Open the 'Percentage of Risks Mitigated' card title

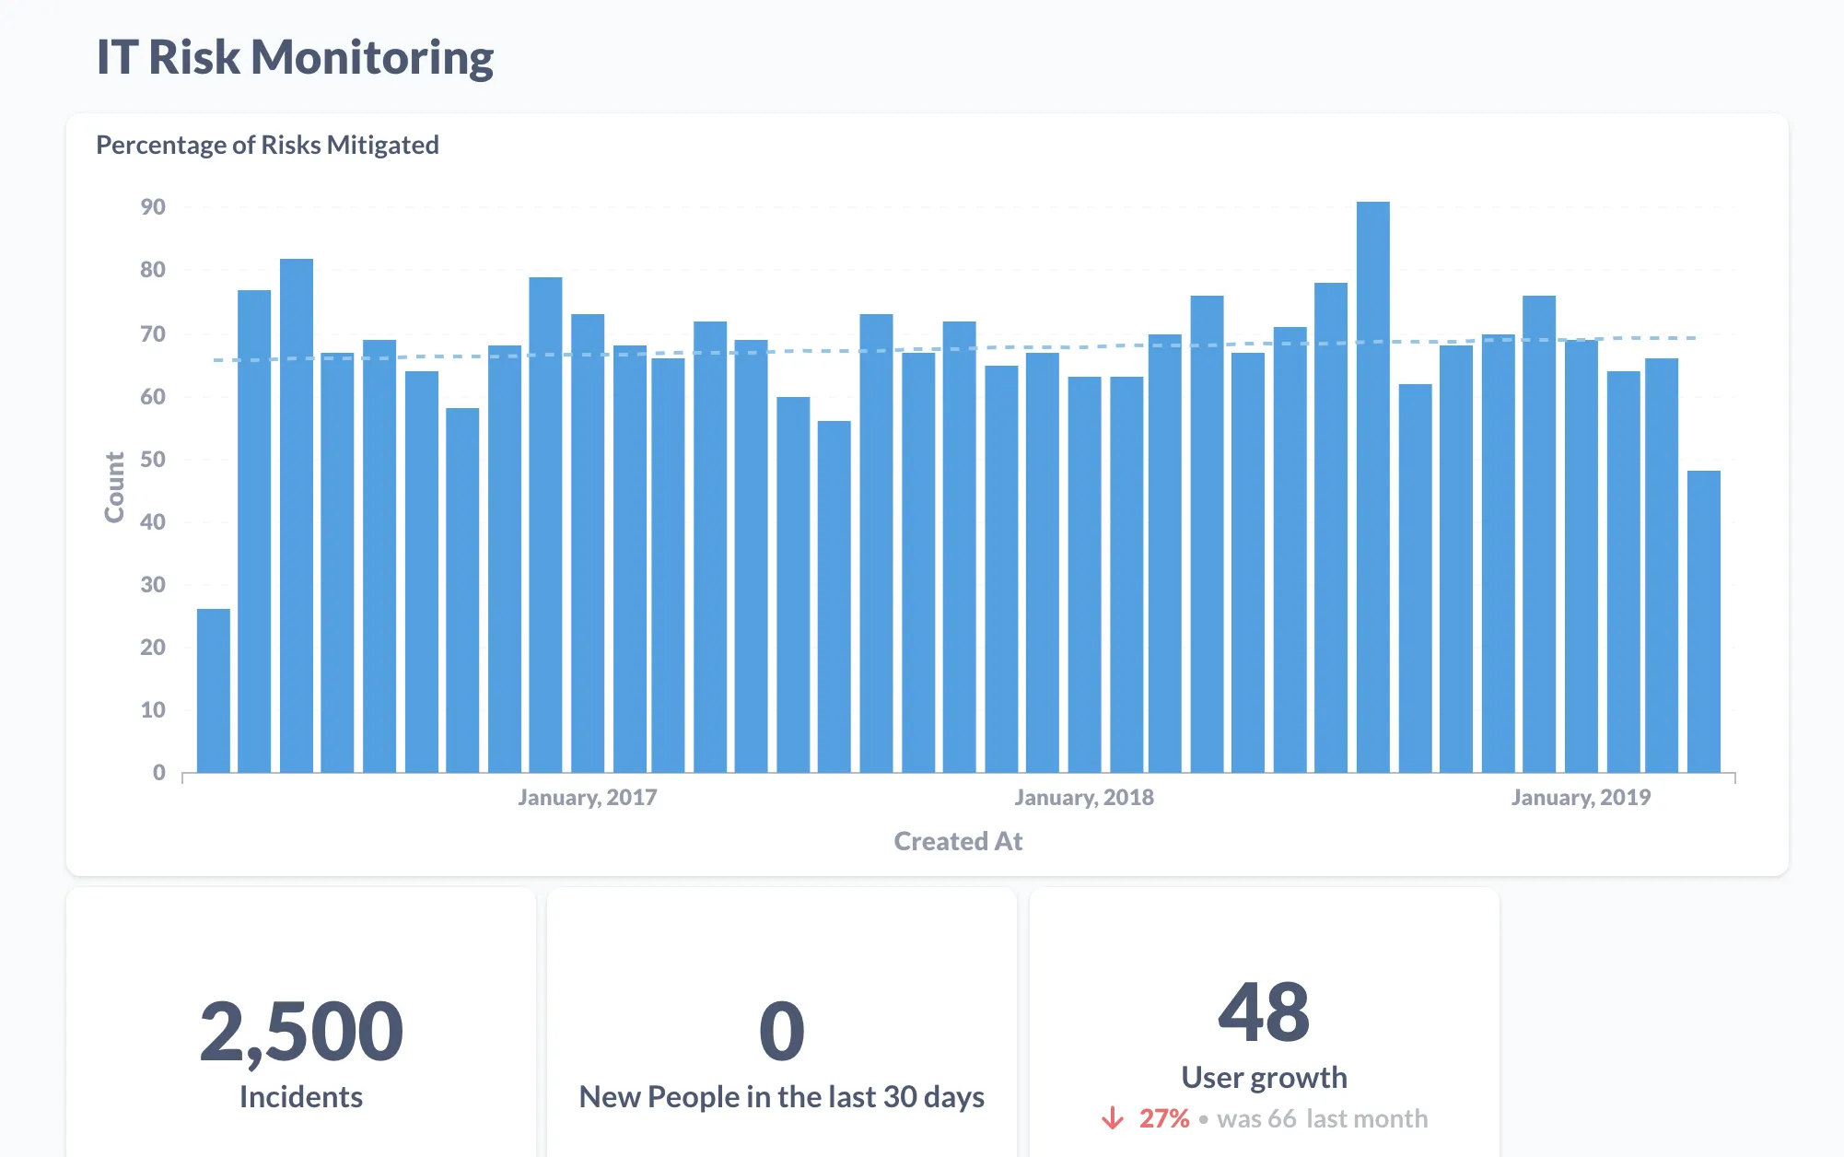coord(267,145)
